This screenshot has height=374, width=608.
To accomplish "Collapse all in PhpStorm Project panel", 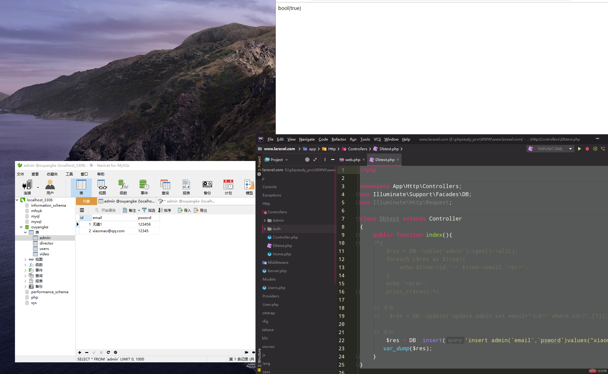I will (315, 160).
